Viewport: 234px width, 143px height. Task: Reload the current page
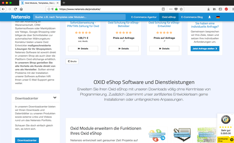(x=15, y=9)
